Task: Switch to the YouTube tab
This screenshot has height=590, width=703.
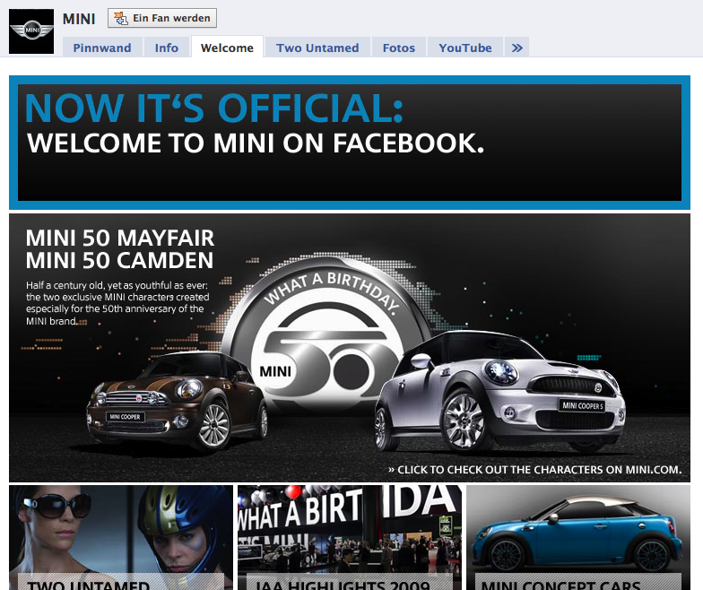Action: (465, 48)
